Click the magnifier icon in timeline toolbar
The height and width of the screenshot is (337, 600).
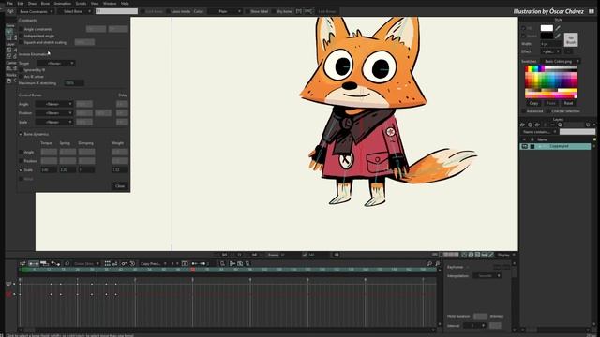click(x=222, y=263)
